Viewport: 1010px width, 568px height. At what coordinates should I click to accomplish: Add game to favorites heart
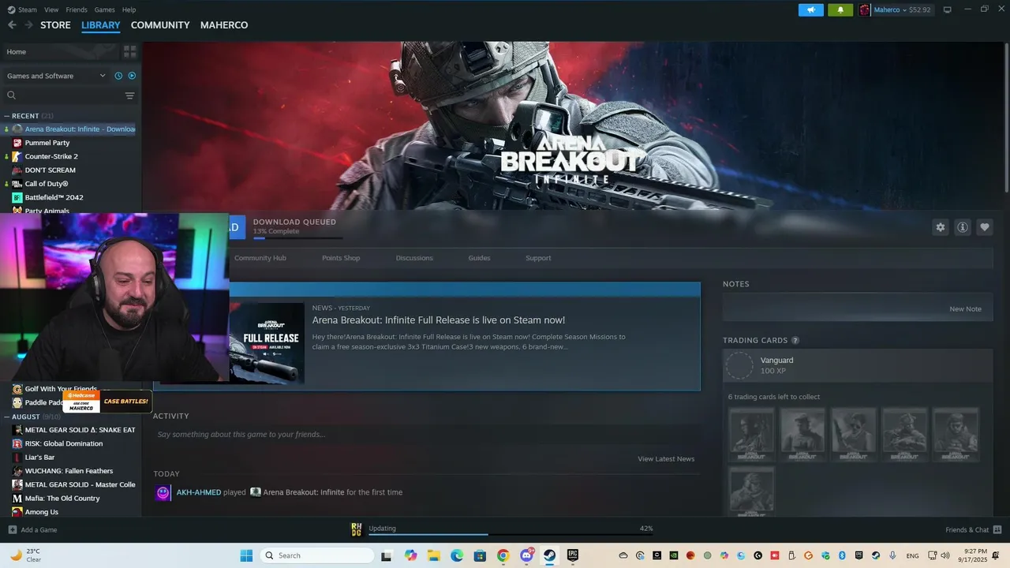click(x=984, y=227)
